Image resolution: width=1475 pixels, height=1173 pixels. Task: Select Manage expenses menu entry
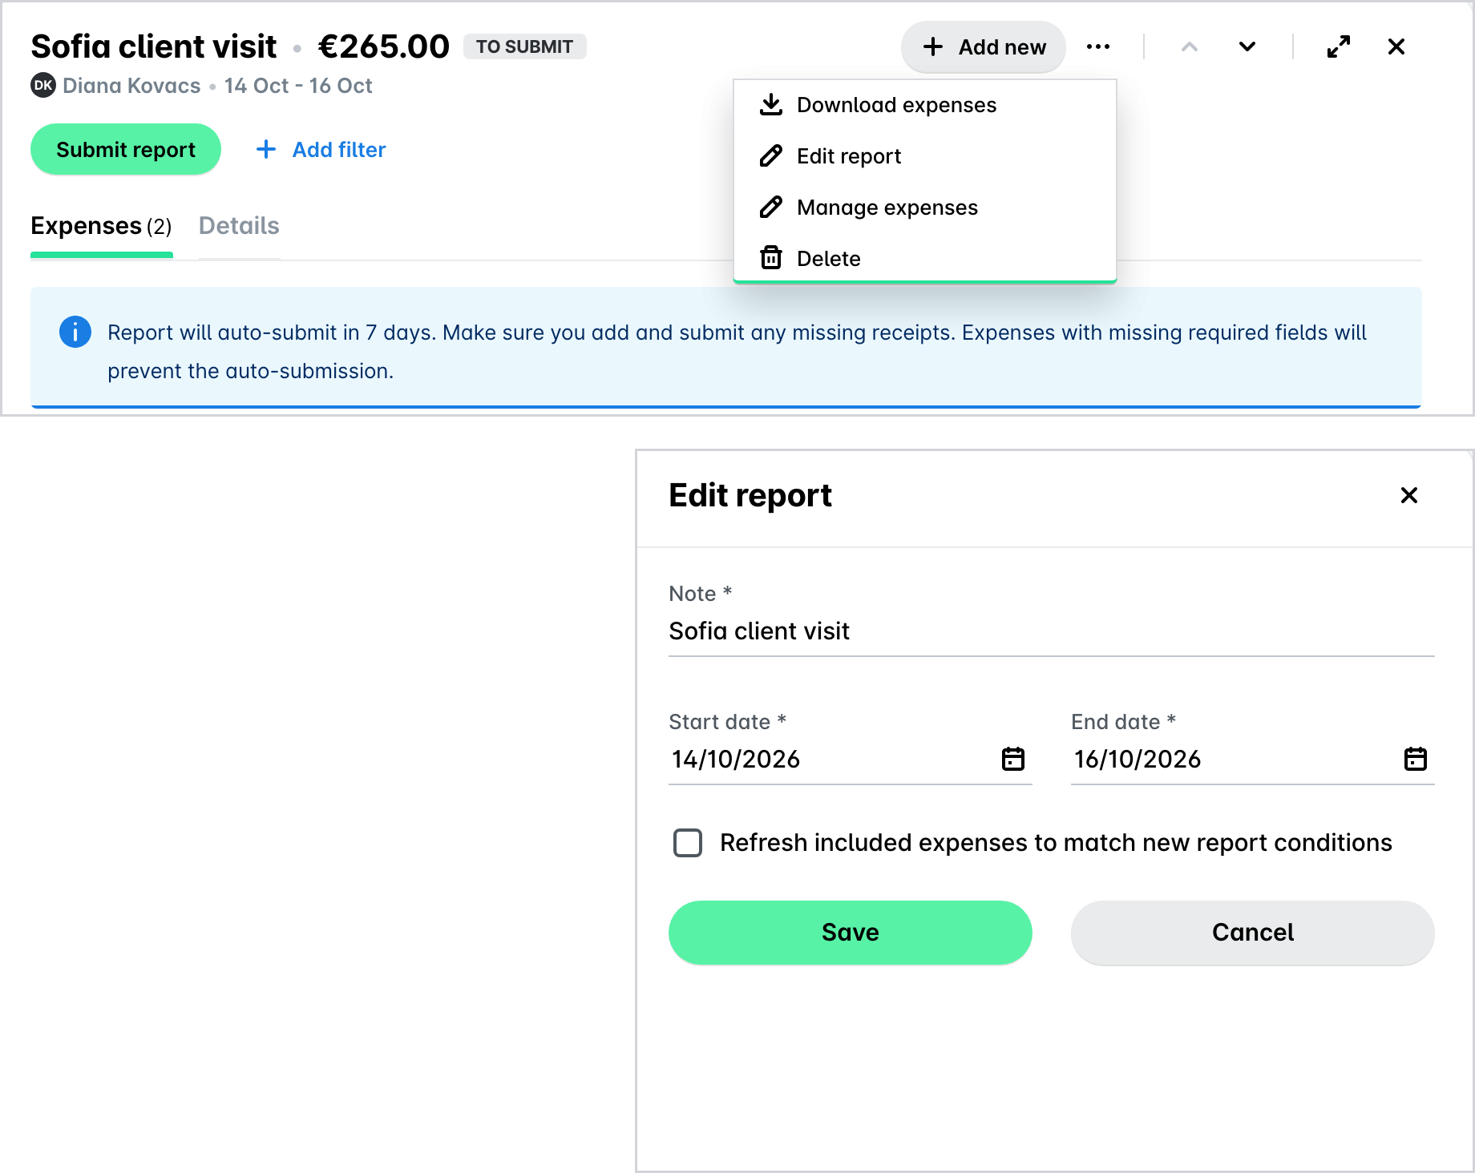point(925,208)
